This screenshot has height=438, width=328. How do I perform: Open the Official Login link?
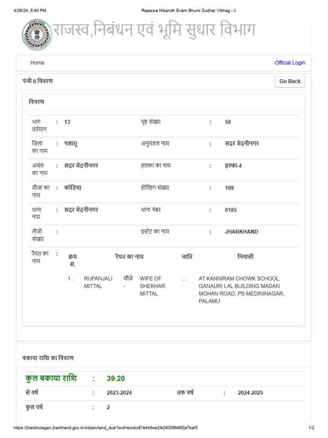tap(290, 63)
